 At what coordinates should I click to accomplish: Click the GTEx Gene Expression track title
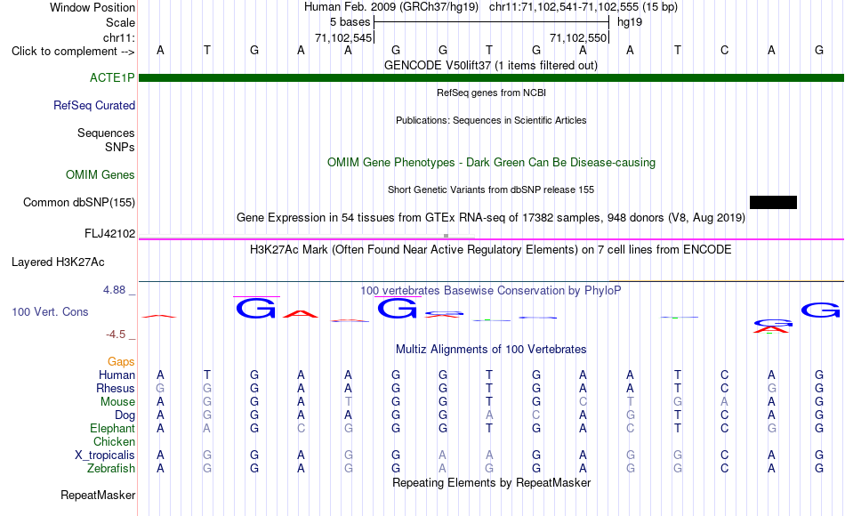click(491, 217)
